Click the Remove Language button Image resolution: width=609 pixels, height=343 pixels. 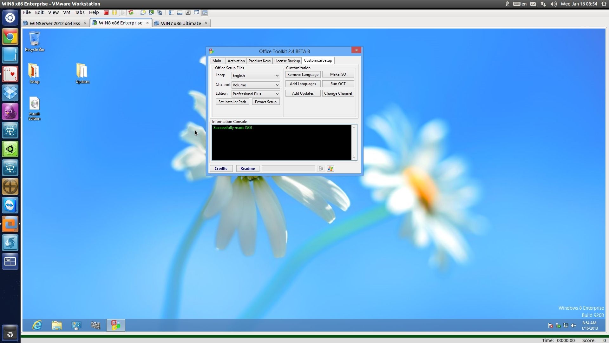[x=303, y=75]
